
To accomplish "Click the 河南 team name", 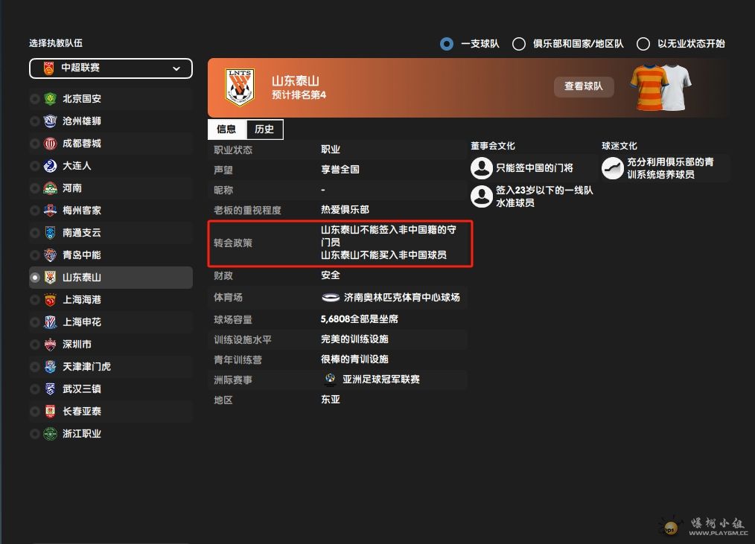I will [72, 188].
